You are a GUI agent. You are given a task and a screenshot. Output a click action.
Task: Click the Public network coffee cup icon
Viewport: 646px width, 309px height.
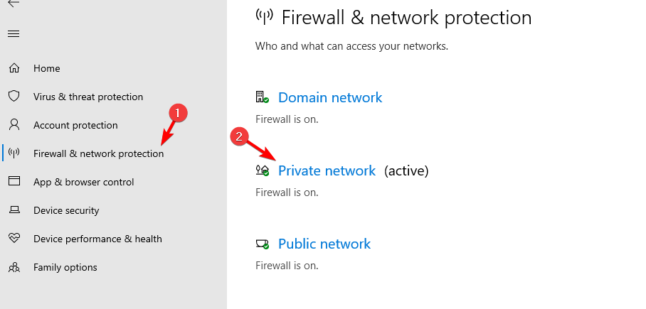pos(262,244)
